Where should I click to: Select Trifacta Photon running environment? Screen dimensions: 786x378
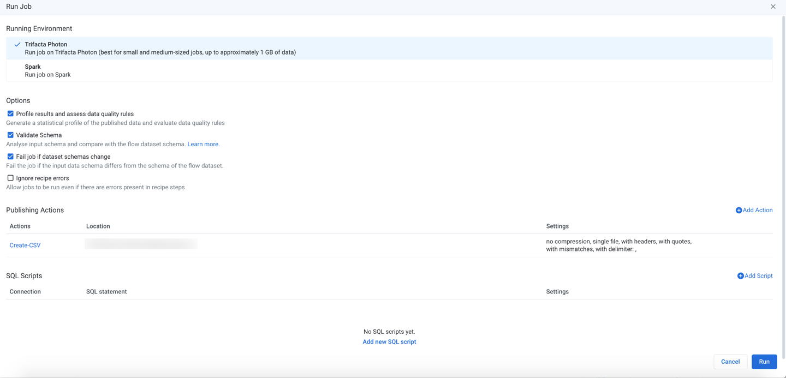46,45
